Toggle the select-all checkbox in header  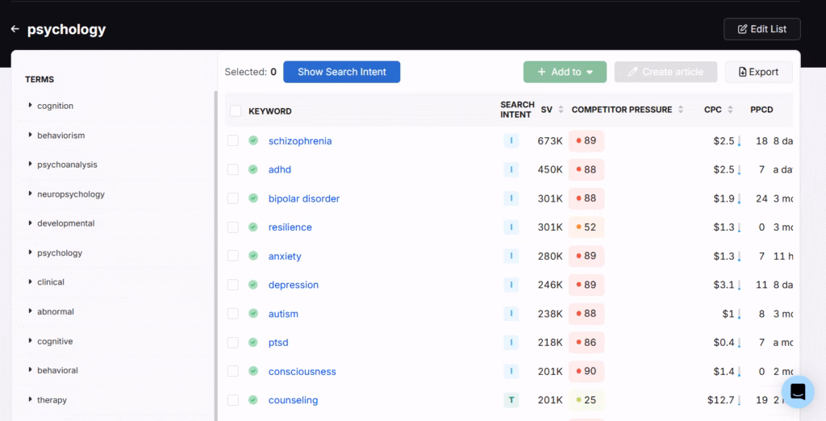point(236,110)
